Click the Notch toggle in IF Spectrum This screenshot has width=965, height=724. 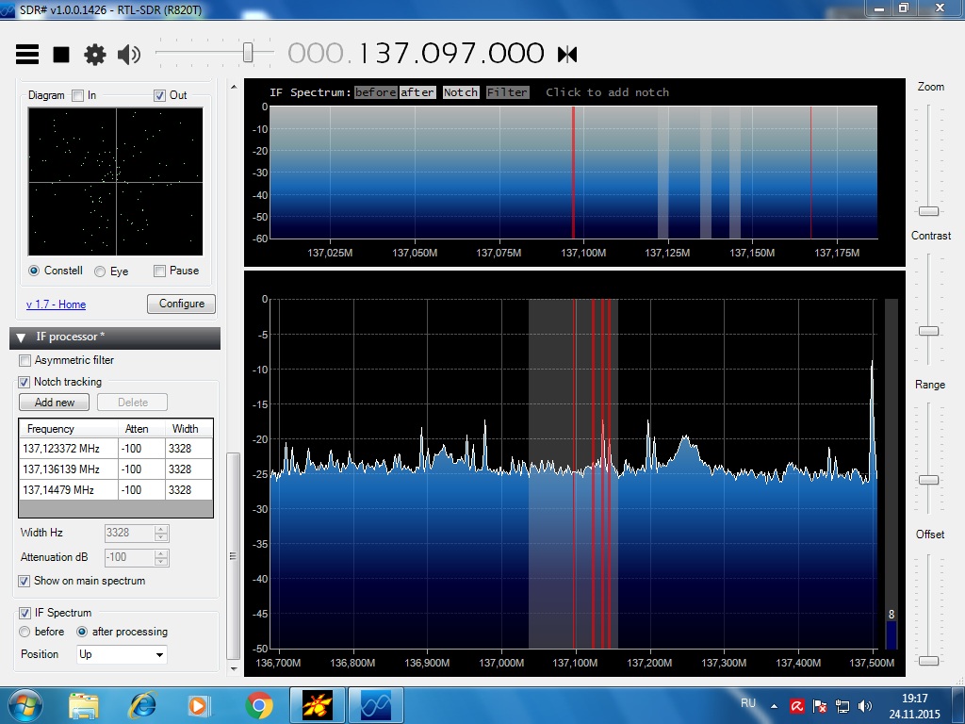[x=461, y=92]
